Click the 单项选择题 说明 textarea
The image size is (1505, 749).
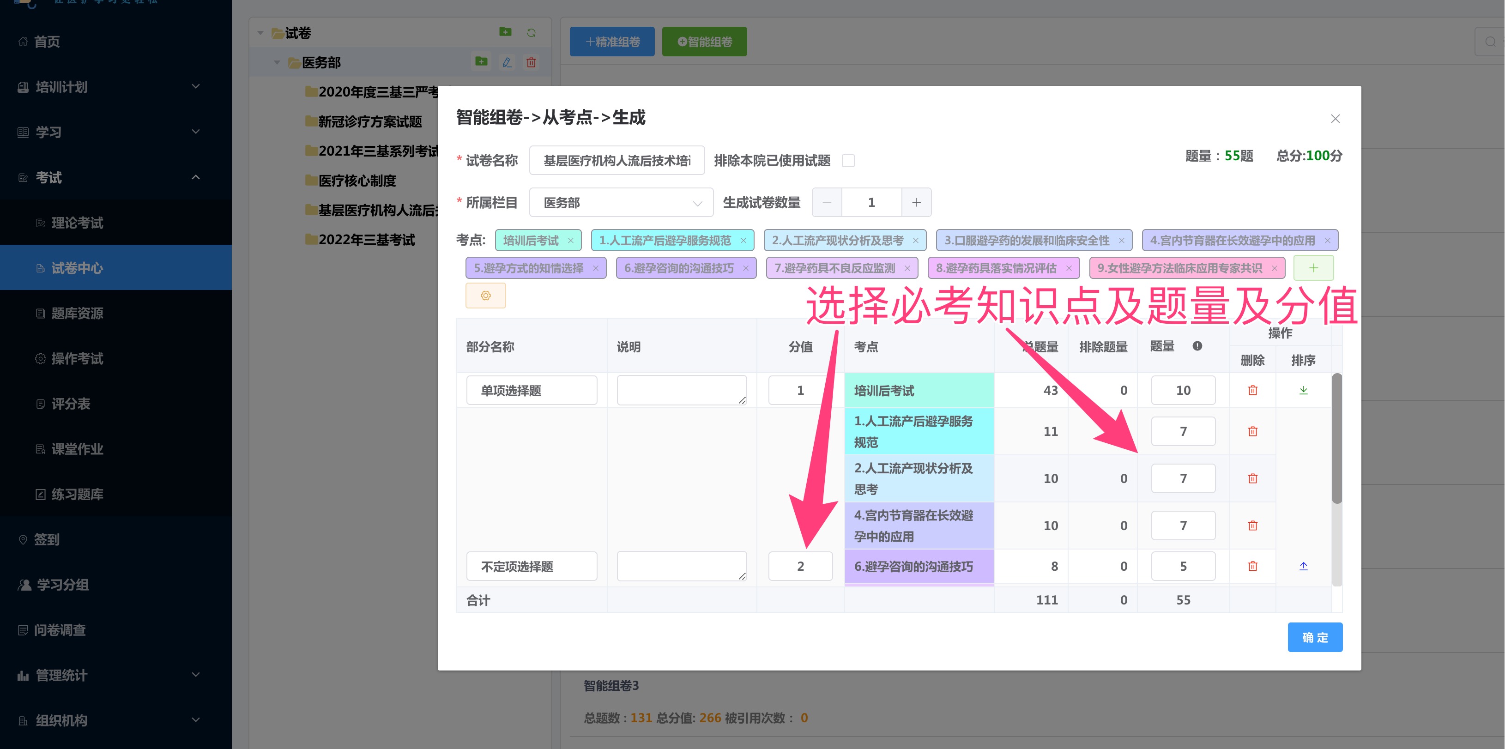pyautogui.click(x=681, y=390)
